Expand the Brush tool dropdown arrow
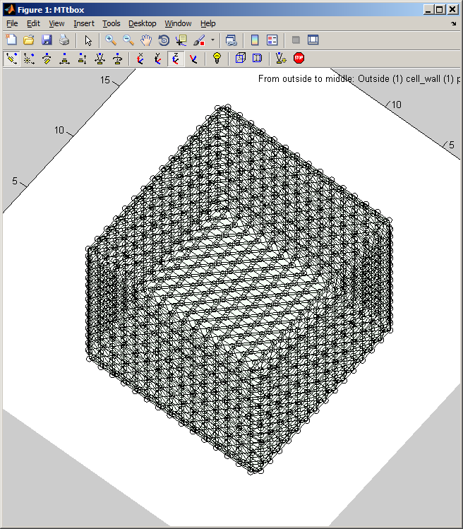This screenshot has height=529, width=463. pyautogui.click(x=212, y=40)
